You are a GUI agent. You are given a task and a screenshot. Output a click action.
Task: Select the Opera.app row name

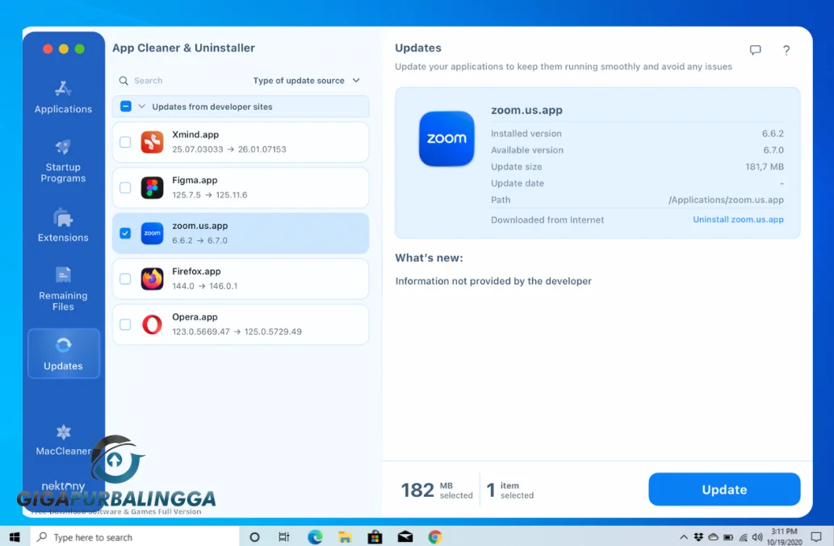point(195,317)
